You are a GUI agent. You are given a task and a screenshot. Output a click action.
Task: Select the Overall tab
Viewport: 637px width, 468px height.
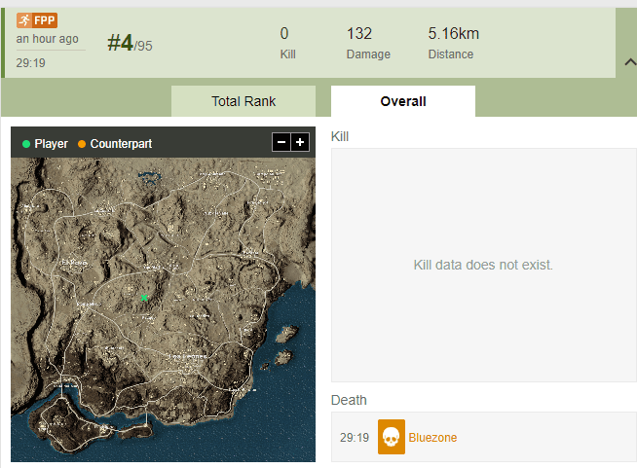(403, 101)
